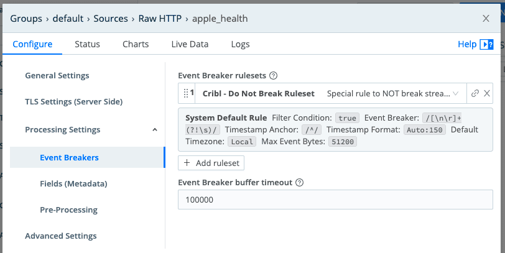The image size is (505, 253).
Task: Close the apple_health source dialog
Action: pyautogui.click(x=486, y=19)
